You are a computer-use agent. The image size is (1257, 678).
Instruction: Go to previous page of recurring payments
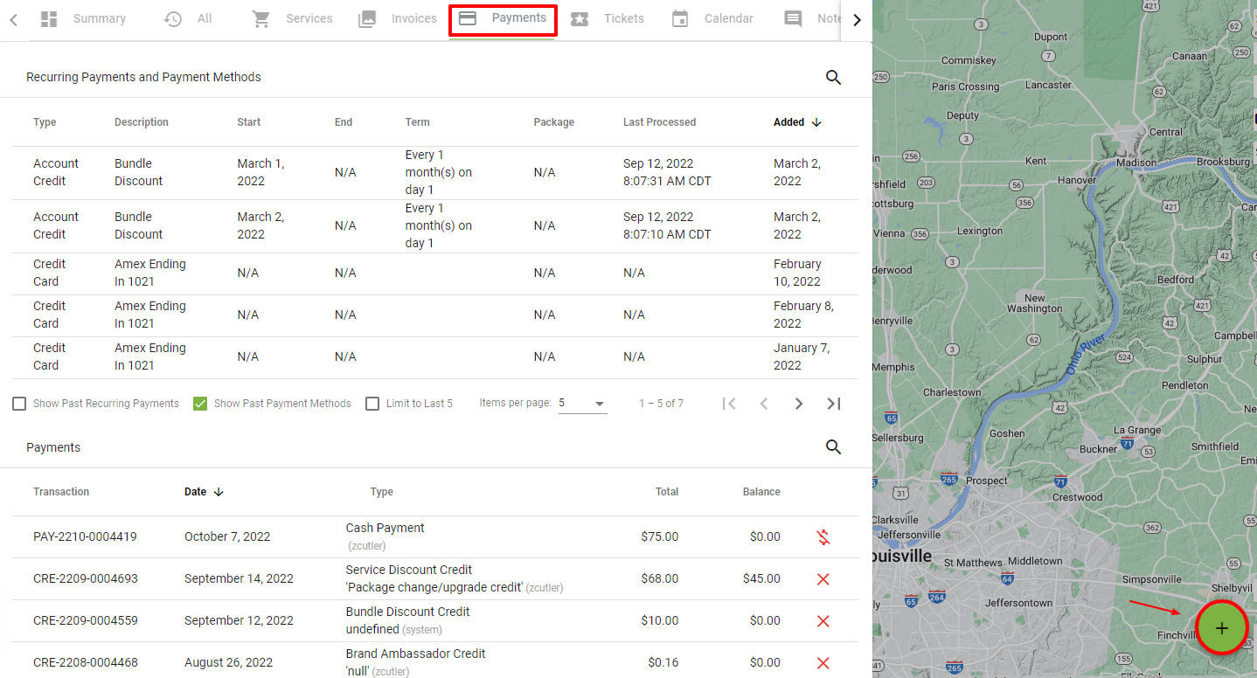coord(764,404)
